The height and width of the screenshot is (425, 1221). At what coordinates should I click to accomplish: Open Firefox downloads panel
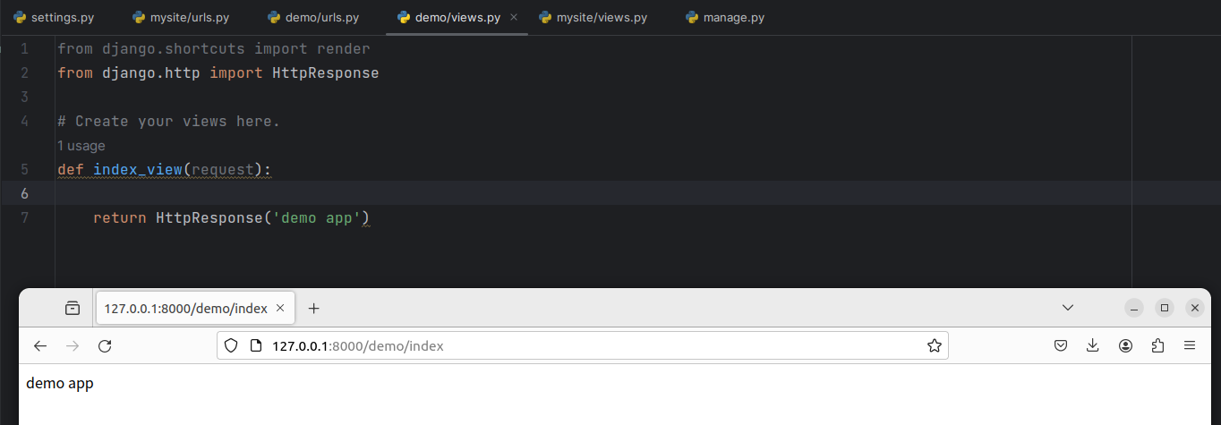point(1092,346)
